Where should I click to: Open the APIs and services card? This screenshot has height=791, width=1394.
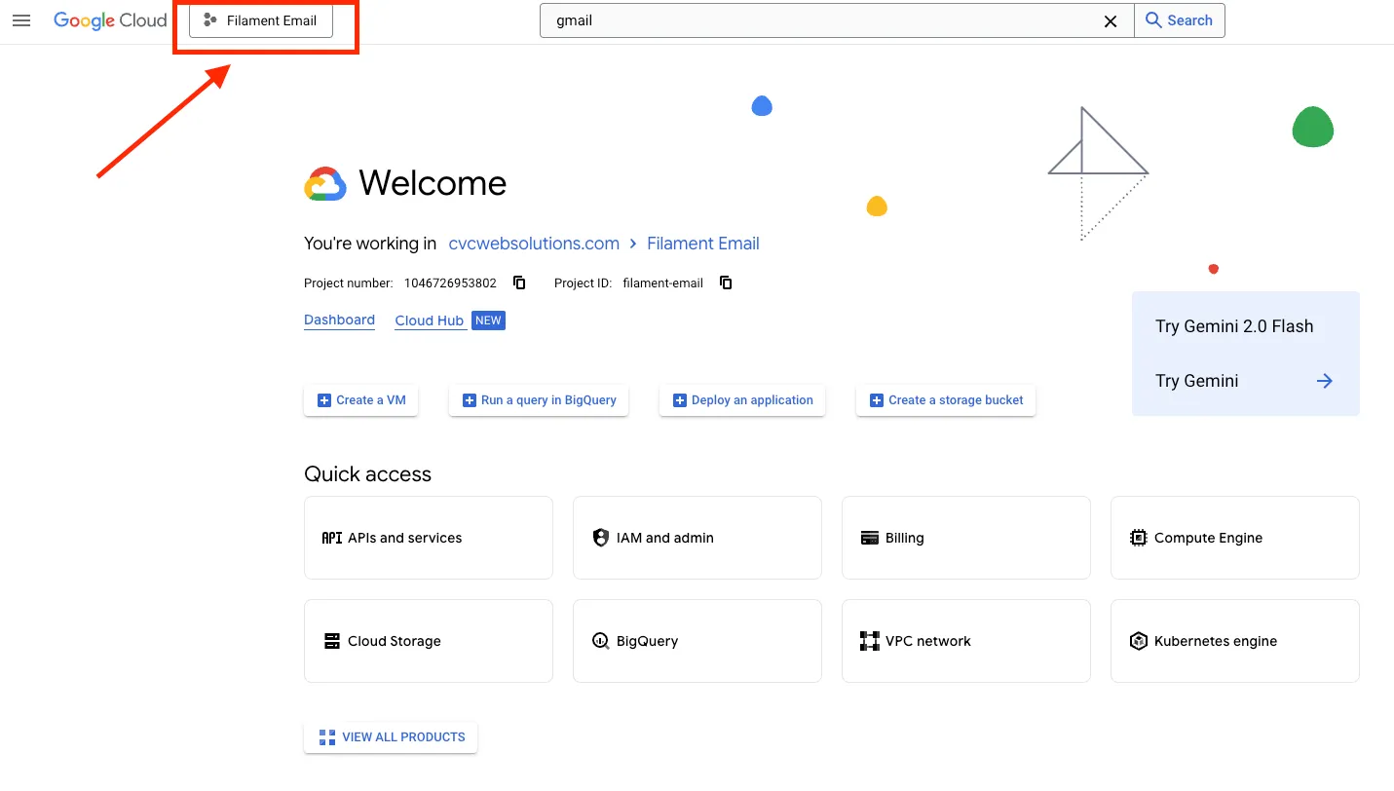click(429, 538)
